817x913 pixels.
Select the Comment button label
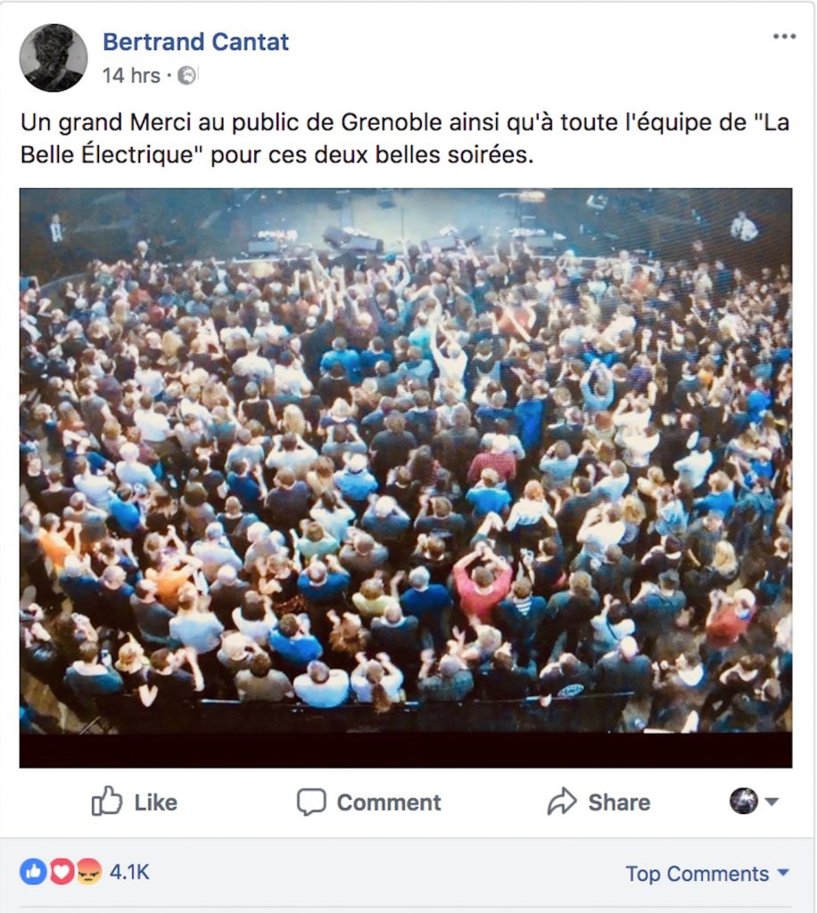point(388,802)
